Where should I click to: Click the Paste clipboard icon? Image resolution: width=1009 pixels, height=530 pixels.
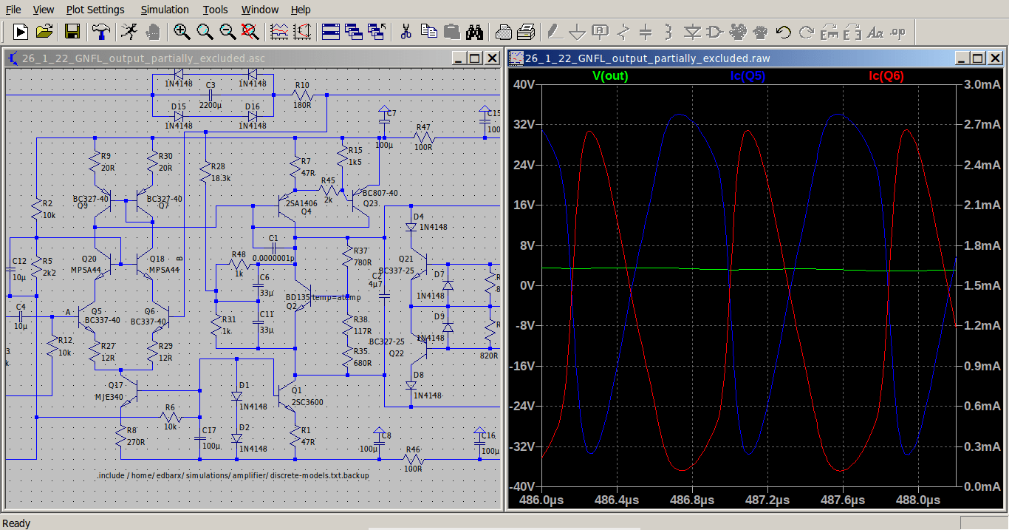point(451,31)
